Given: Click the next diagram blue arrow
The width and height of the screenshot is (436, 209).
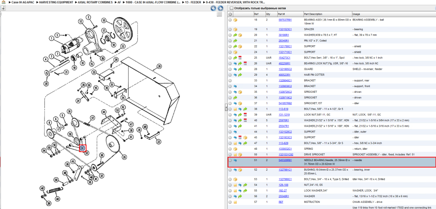Looking at the screenshot, I should (x=220, y=8).
